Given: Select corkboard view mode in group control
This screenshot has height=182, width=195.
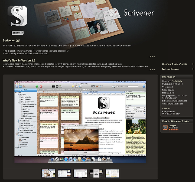Looking at the screenshot, I should pyautogui.click(x=97, y=86).
